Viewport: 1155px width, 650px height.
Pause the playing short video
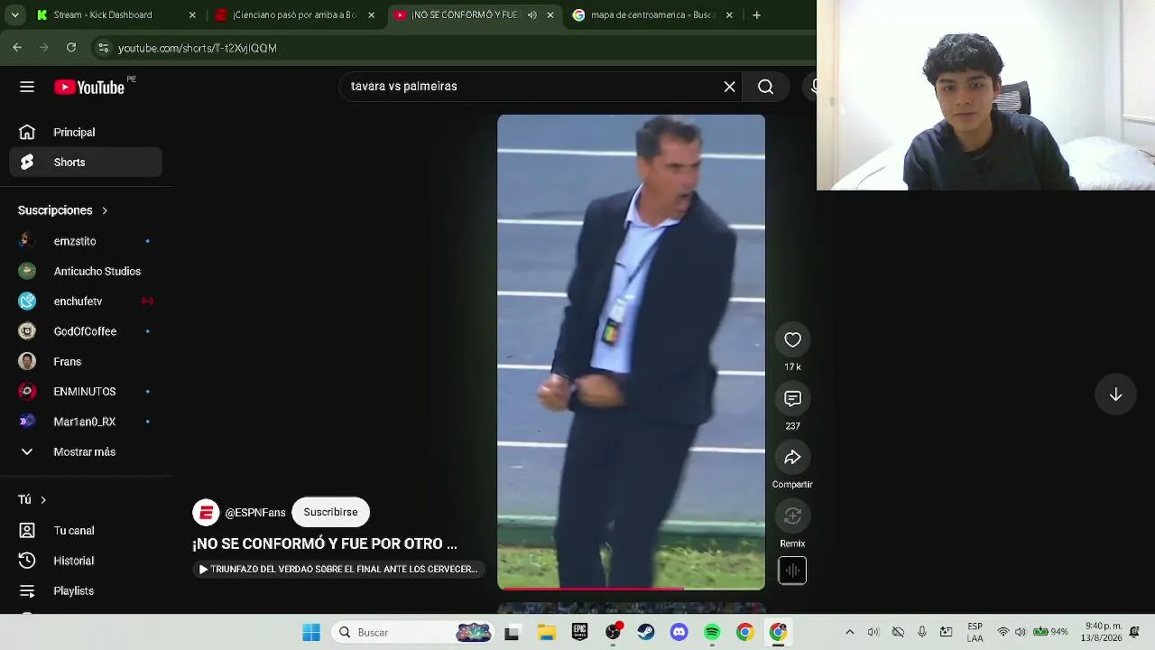(631, 352)
